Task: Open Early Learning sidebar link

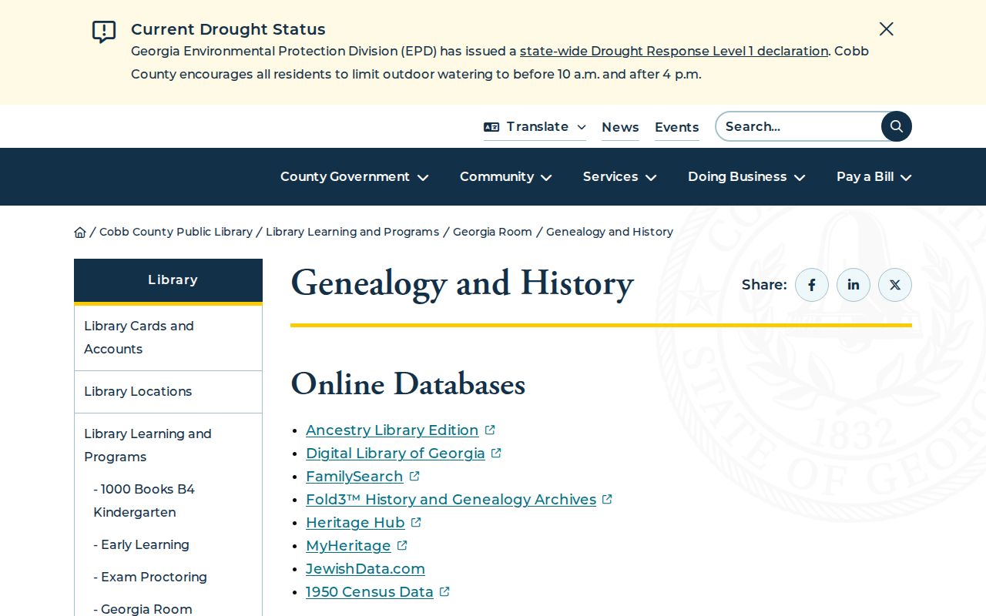Action: point(141,544)
